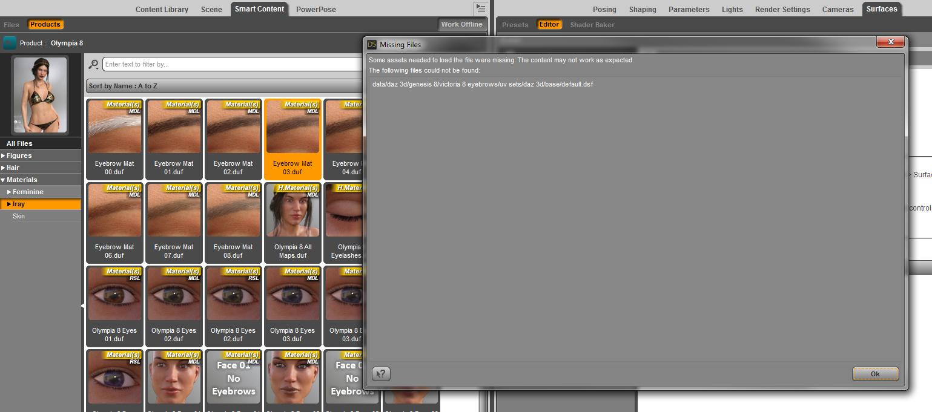The width and height of the screenshot is (932, 412).
Task: Click the help icon in Missing Files dialog
Action: 381,373
